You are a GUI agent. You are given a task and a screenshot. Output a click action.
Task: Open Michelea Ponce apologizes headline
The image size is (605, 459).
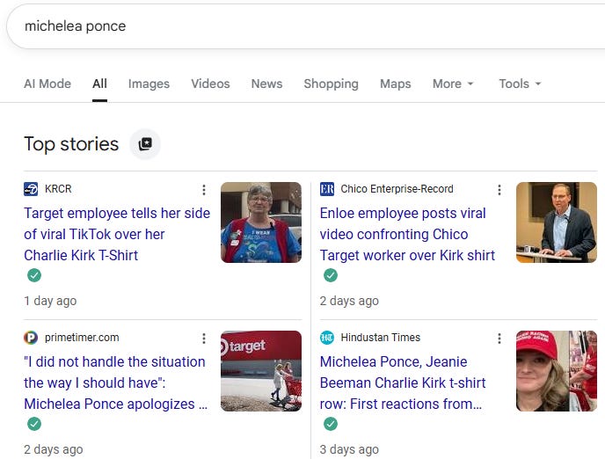116,382
